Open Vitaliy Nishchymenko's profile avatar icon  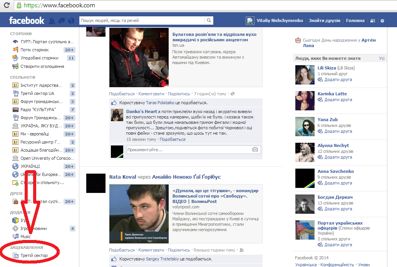tap(250, 20)
